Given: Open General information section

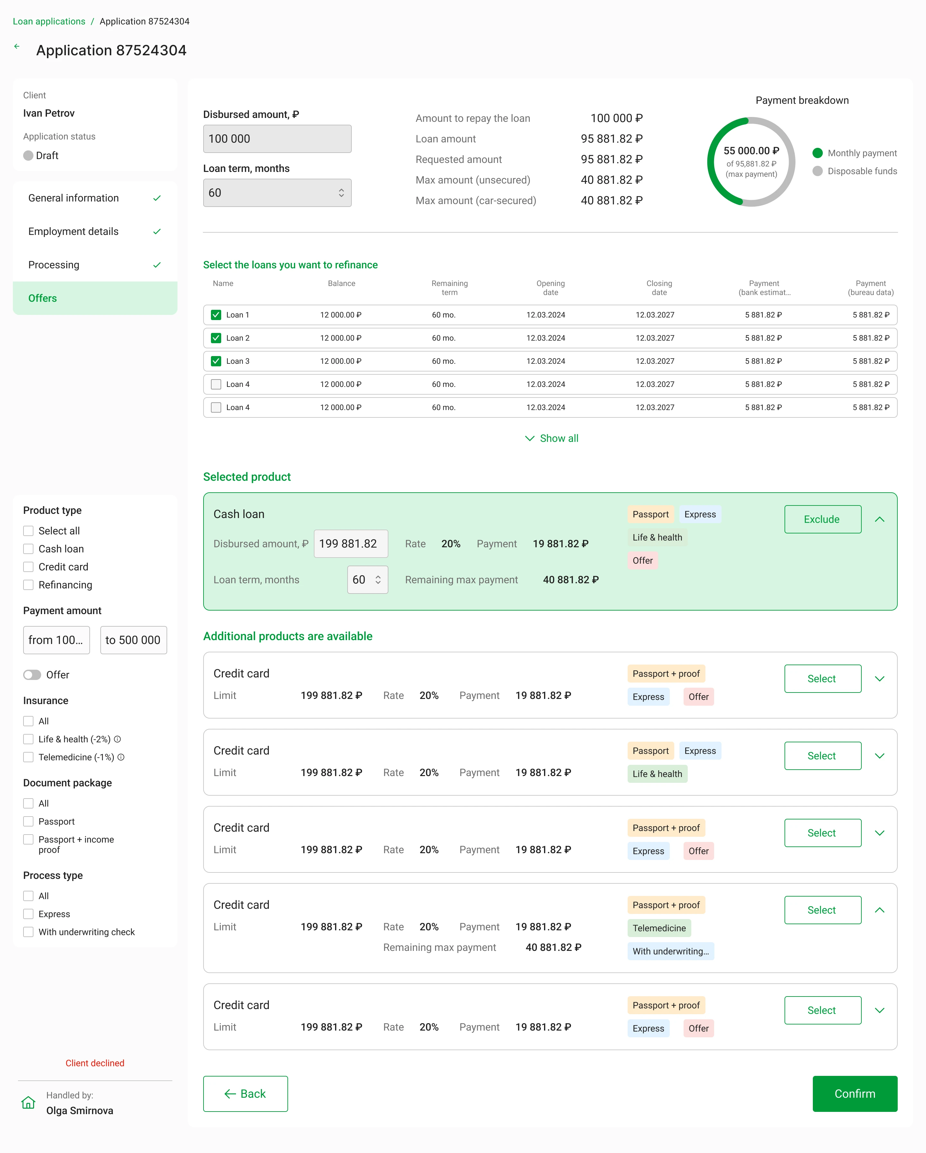Looking at the screenshot, I should coord(95,198).
